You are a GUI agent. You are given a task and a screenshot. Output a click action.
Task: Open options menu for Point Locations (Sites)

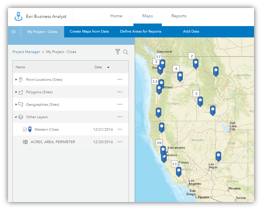[x=120, y=79]
